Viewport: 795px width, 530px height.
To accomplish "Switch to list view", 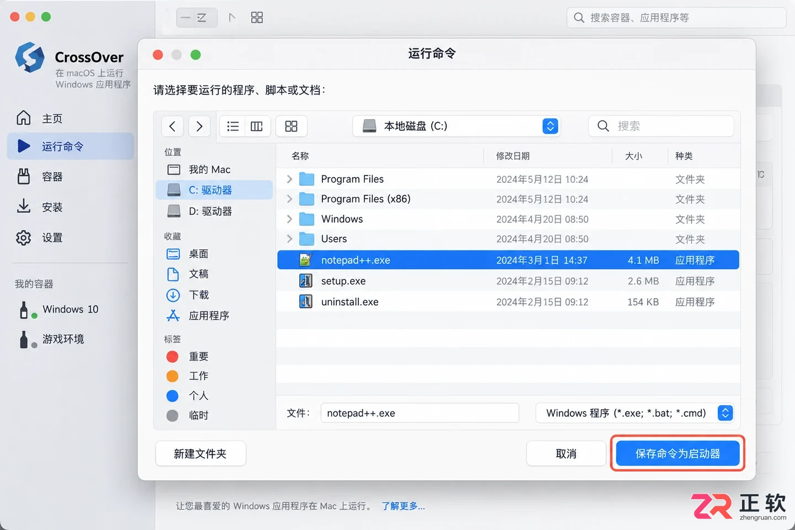I will coord(233,126).
